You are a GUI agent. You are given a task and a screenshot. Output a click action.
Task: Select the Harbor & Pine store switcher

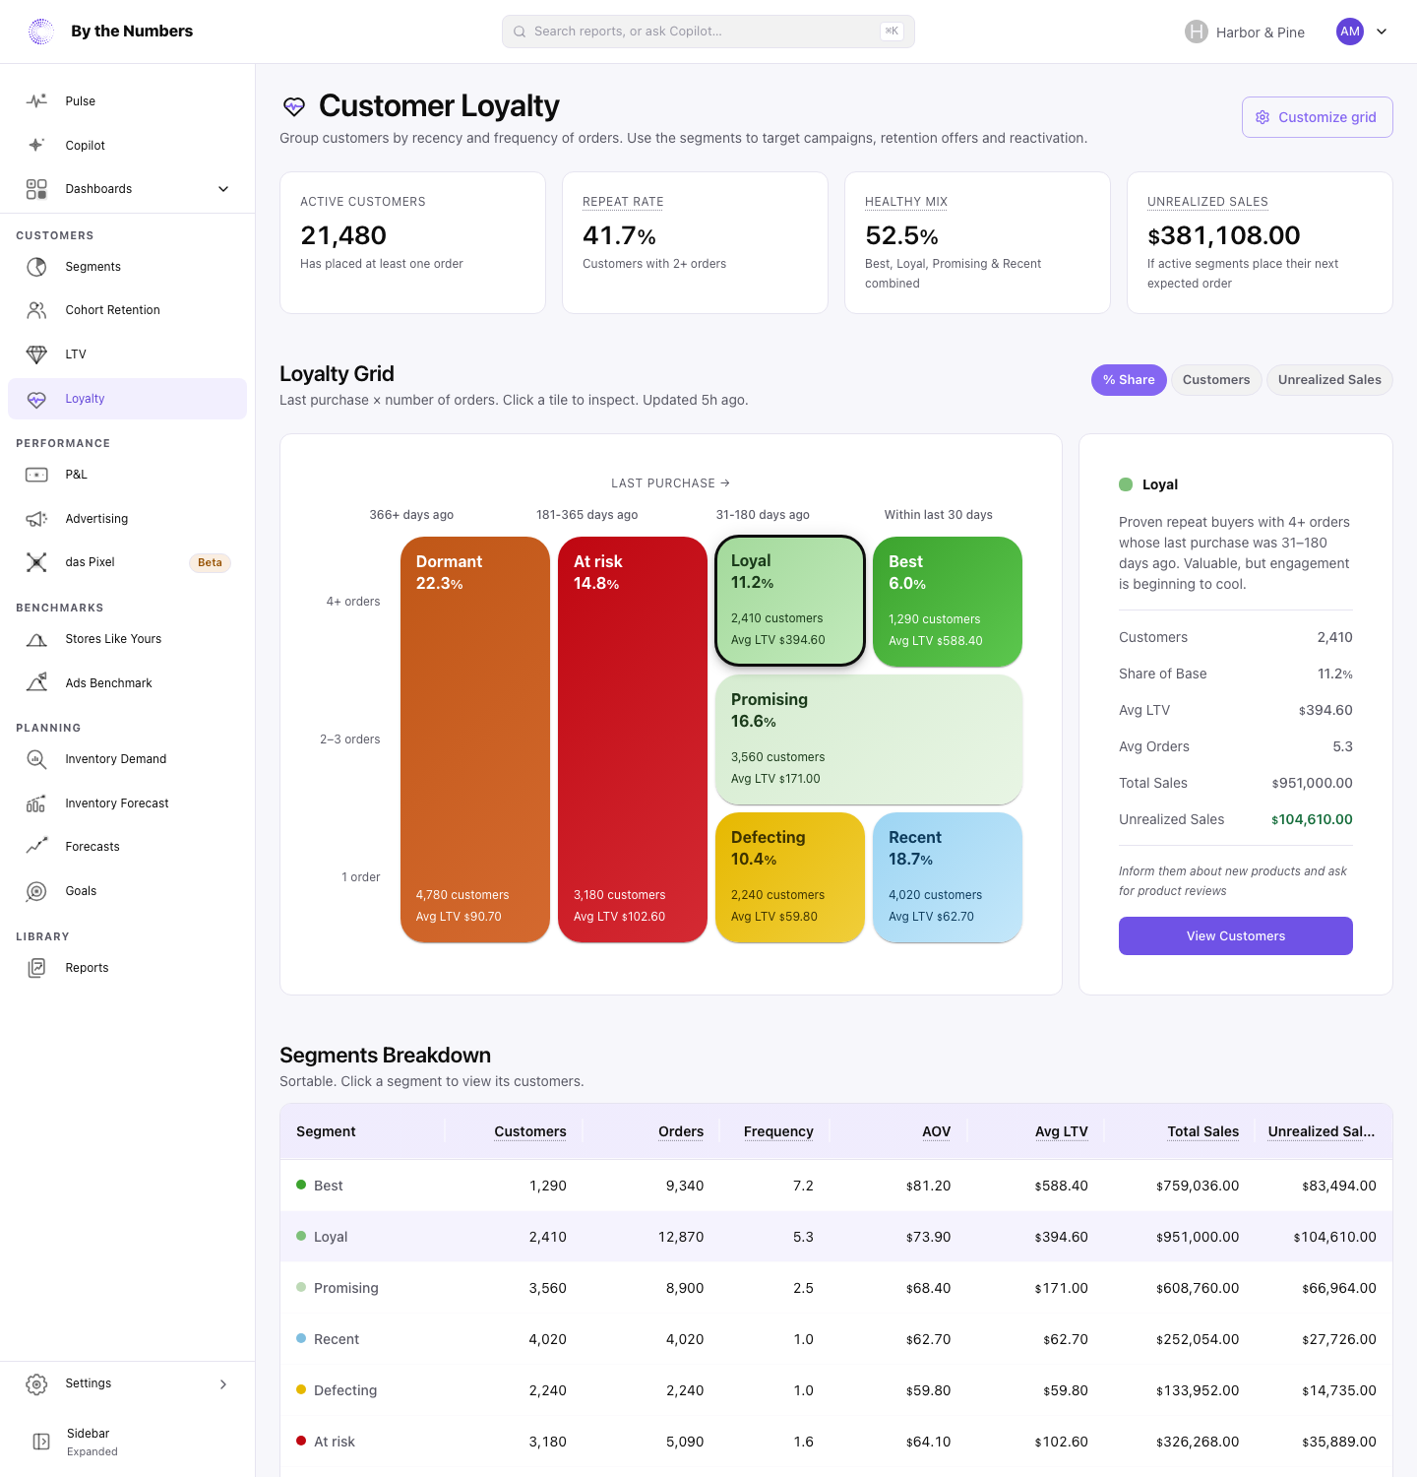click(x=1245, y=32)
